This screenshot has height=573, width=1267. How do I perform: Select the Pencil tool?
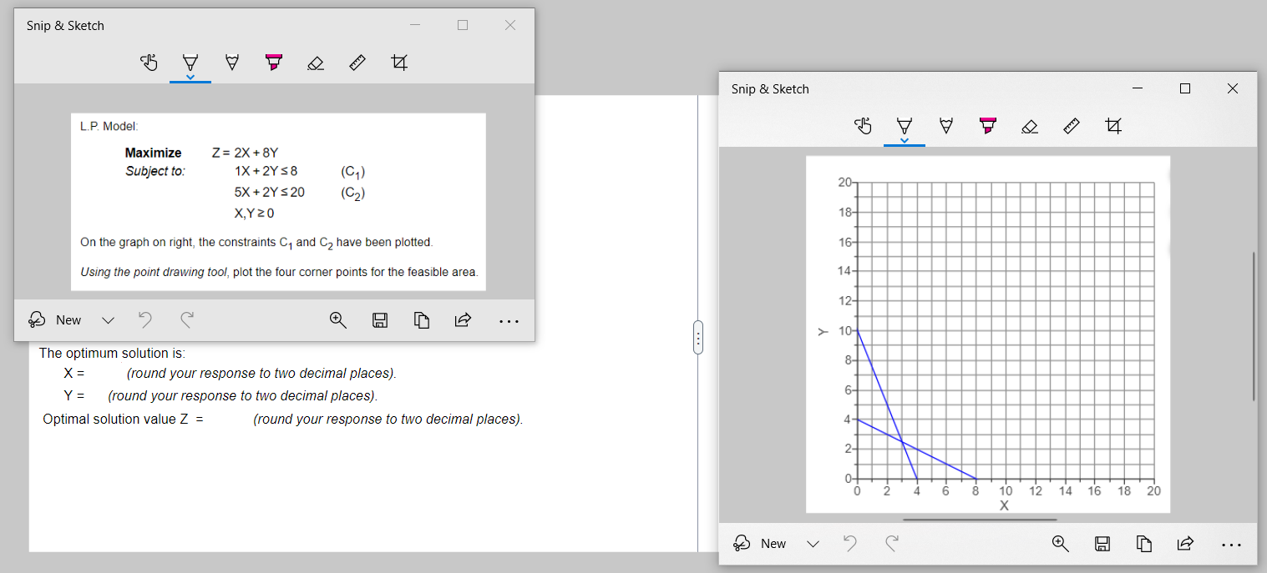[x=231, y=62]
